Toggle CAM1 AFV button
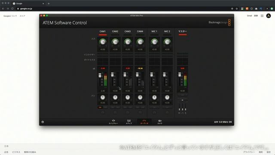This screenshot has height=155, width=275. (105, 107)
